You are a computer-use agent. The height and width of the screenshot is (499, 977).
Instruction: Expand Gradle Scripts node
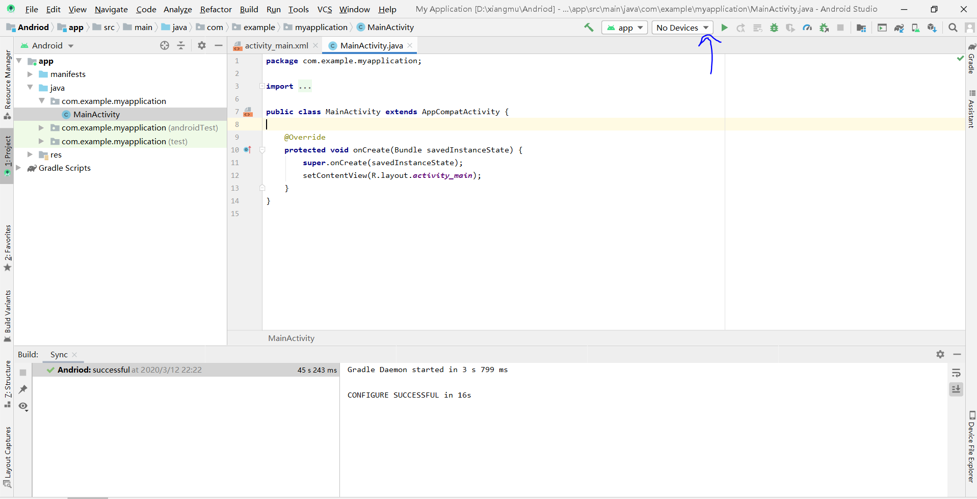(19, 168)
